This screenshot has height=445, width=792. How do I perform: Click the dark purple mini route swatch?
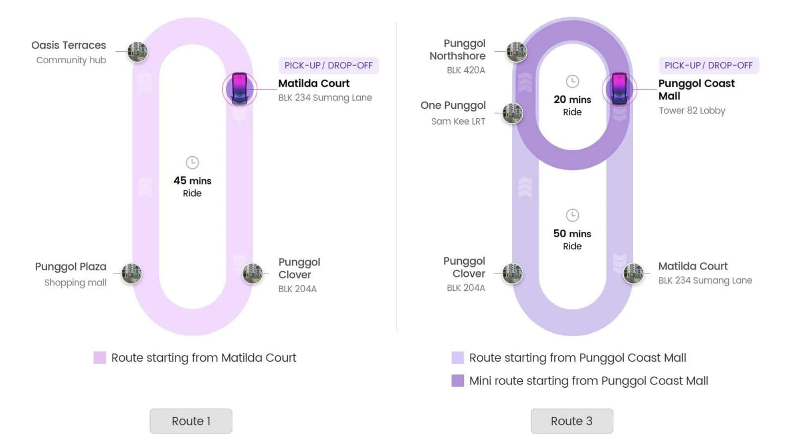point(458,381)
